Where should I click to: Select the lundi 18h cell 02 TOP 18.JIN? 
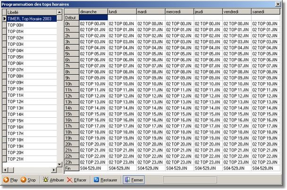point(122,132)
